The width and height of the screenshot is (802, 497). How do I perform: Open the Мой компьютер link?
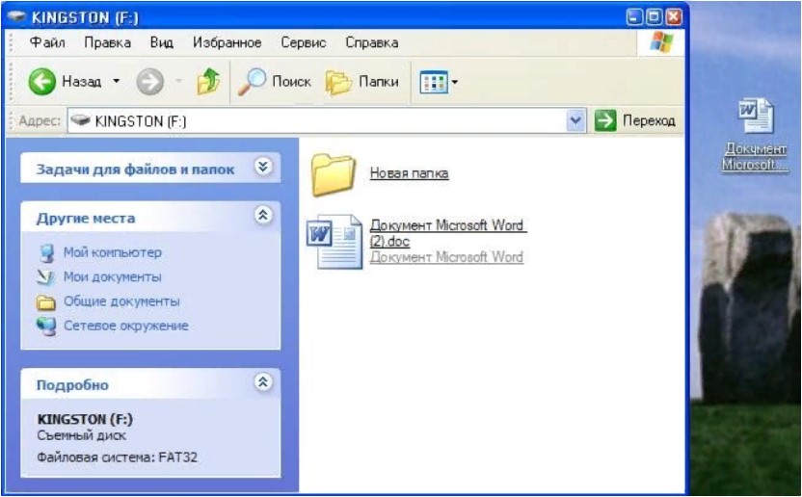tap(112, 252)
